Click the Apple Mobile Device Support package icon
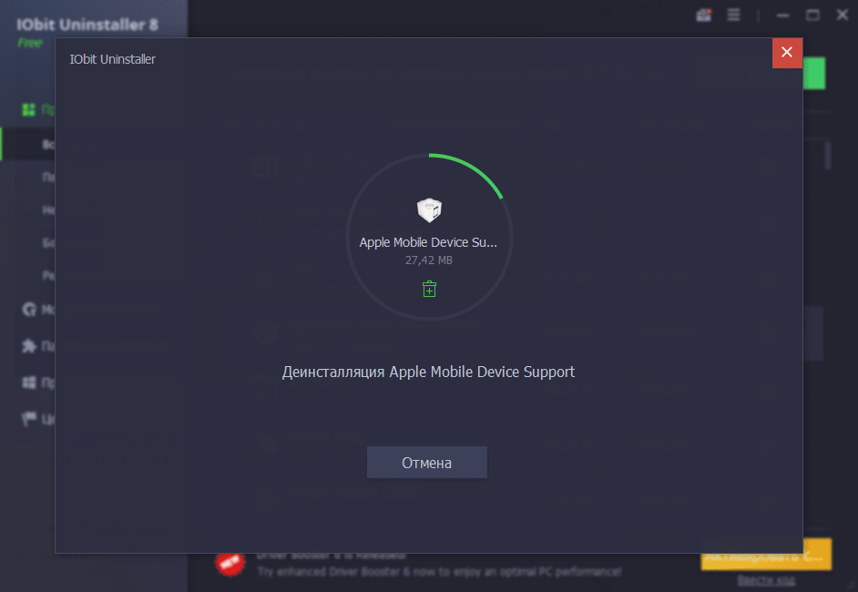 [x=429, y=210]
